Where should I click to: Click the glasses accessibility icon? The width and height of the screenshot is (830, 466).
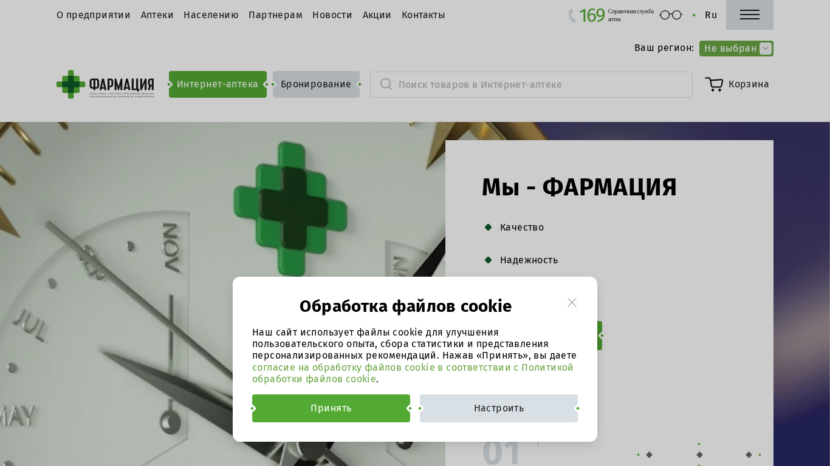pyautogui.click(x=671, y=15)
